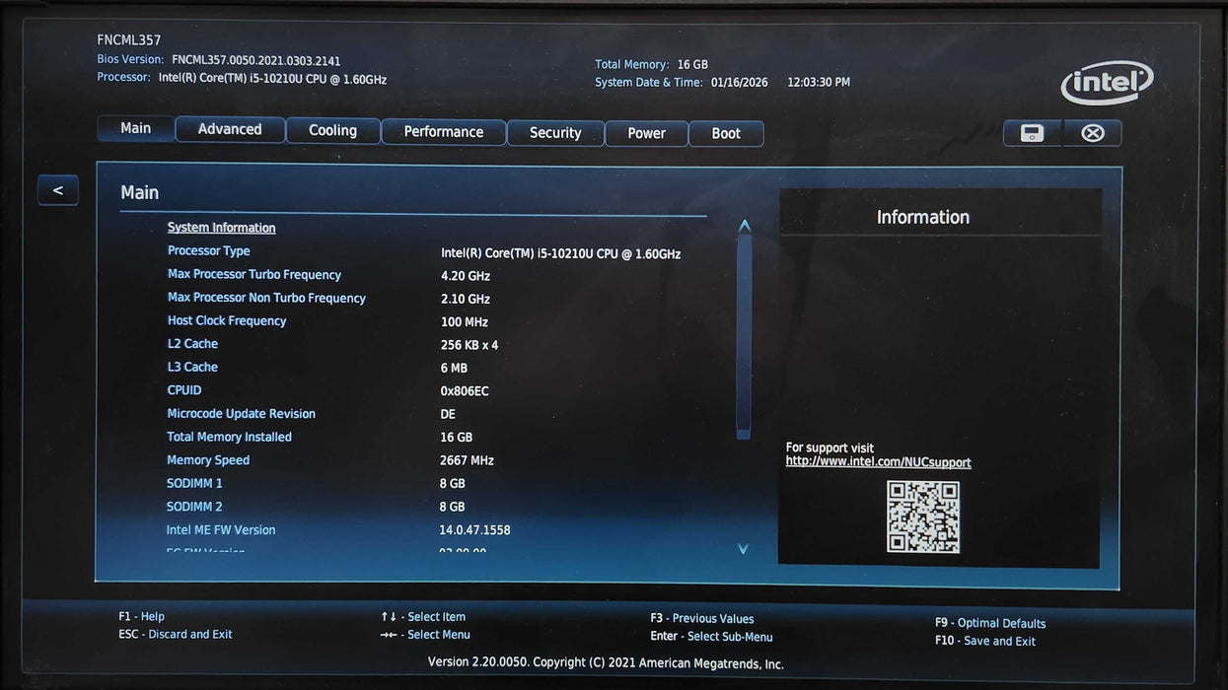Click F1 Help hint
This screenshot has height=690, width=1228.
click(141, 617)
